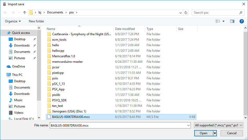Click the Up one level arrow

pyautogui.click(x=25, y=13)
